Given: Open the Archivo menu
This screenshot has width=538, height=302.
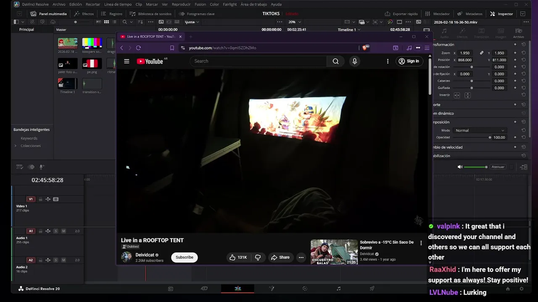Looking at the screenshot, I should [x=59, y=4].
